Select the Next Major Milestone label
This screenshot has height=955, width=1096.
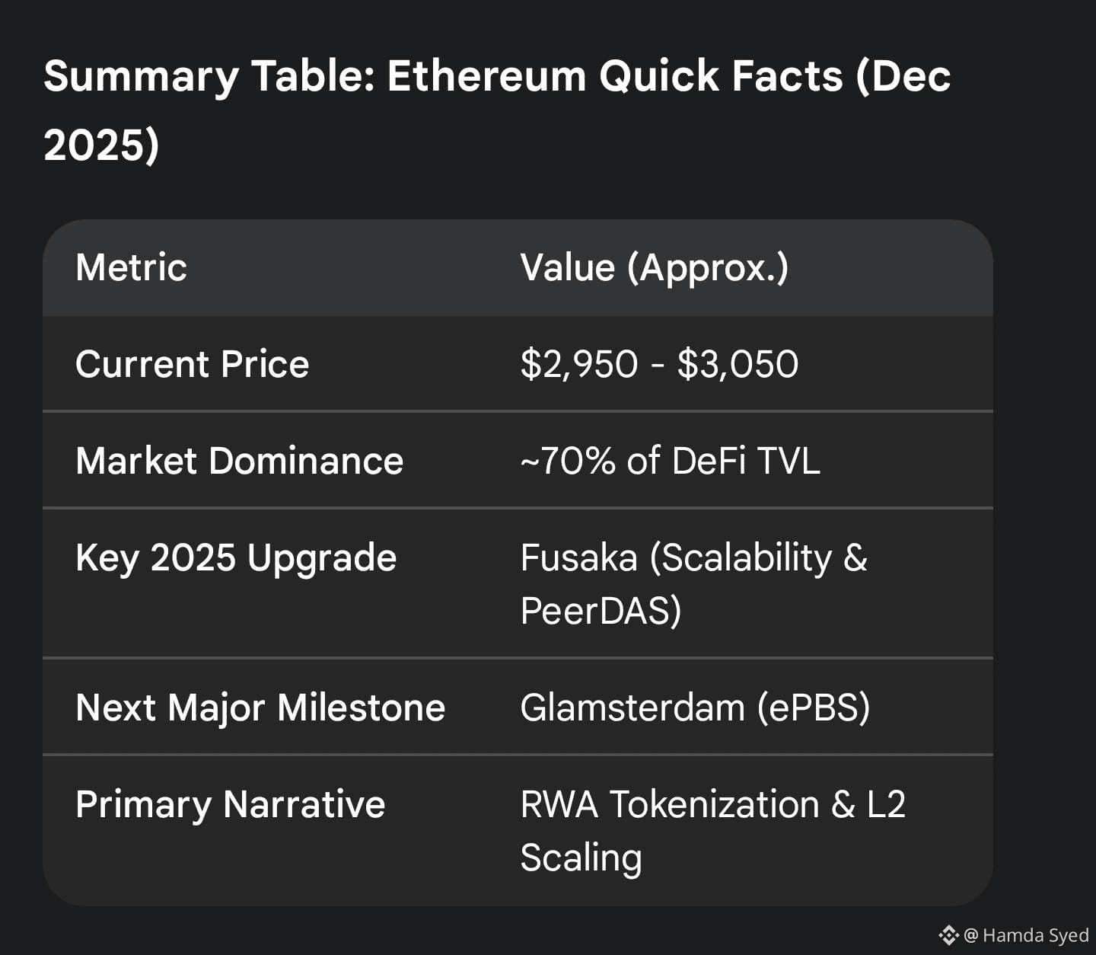tap(260, 707)
